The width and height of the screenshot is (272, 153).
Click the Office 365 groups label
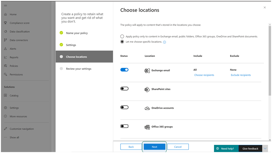[x=162, y=127]
